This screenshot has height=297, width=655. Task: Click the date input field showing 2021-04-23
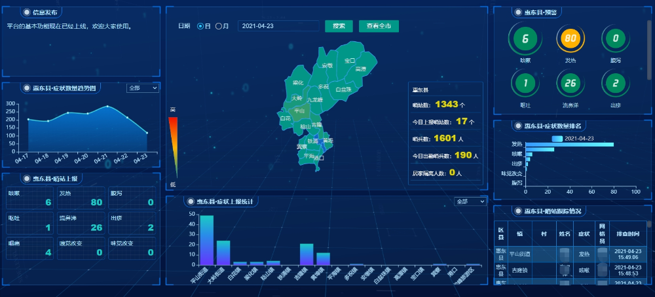point(277,26)
